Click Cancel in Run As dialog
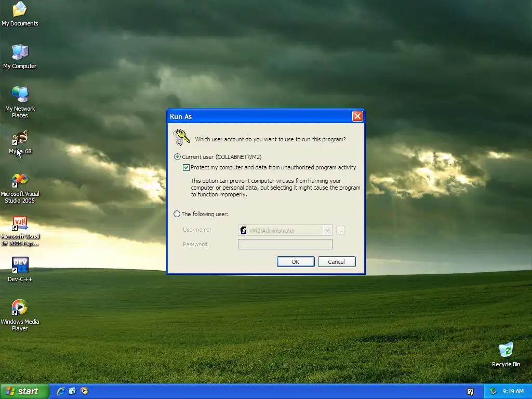This screenshot has width=532, height=399. pyautogui.click(x=336, y=262)
